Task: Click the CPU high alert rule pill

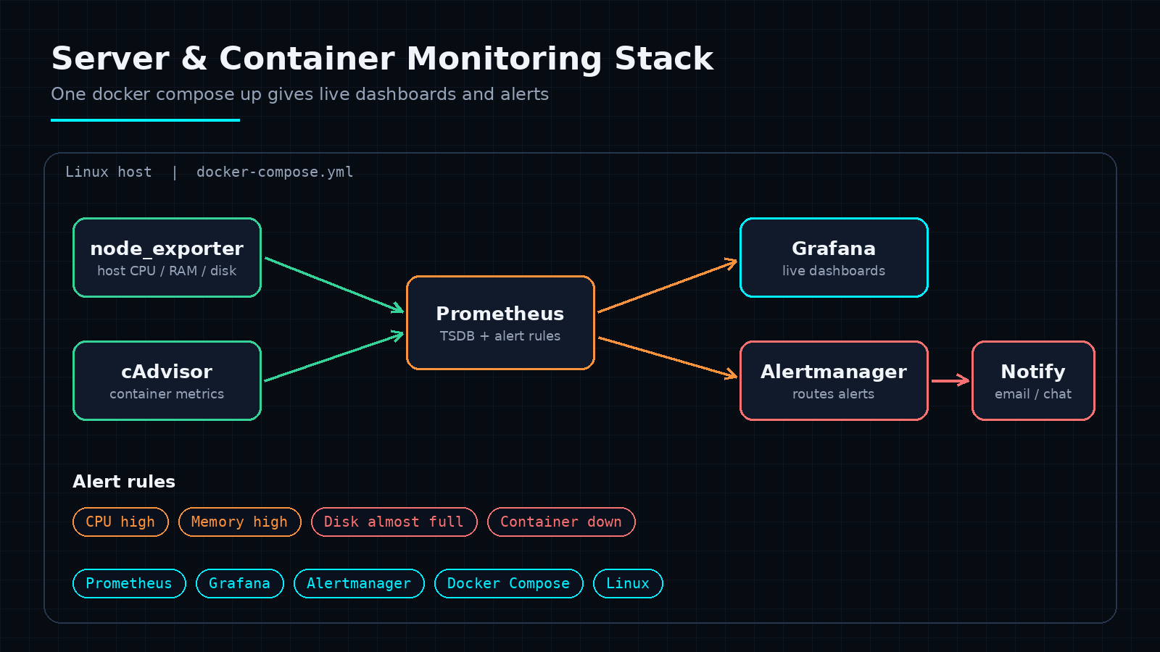Action: [x=120, y=522]
